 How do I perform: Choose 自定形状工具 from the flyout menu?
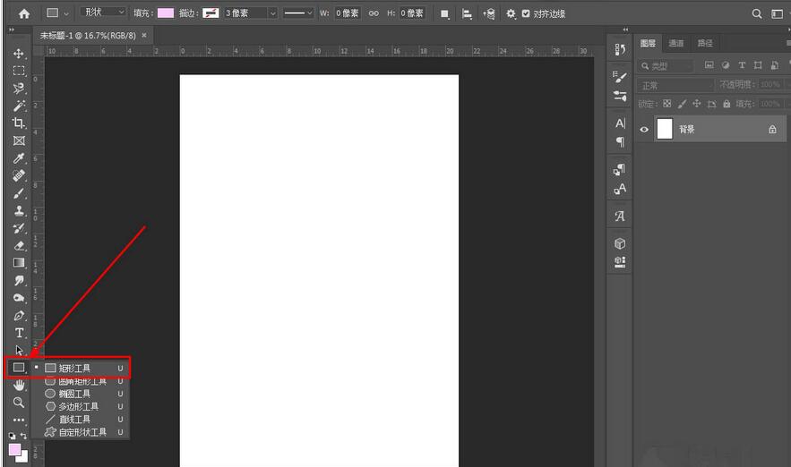pyautogui.click(x=81, y=432)
